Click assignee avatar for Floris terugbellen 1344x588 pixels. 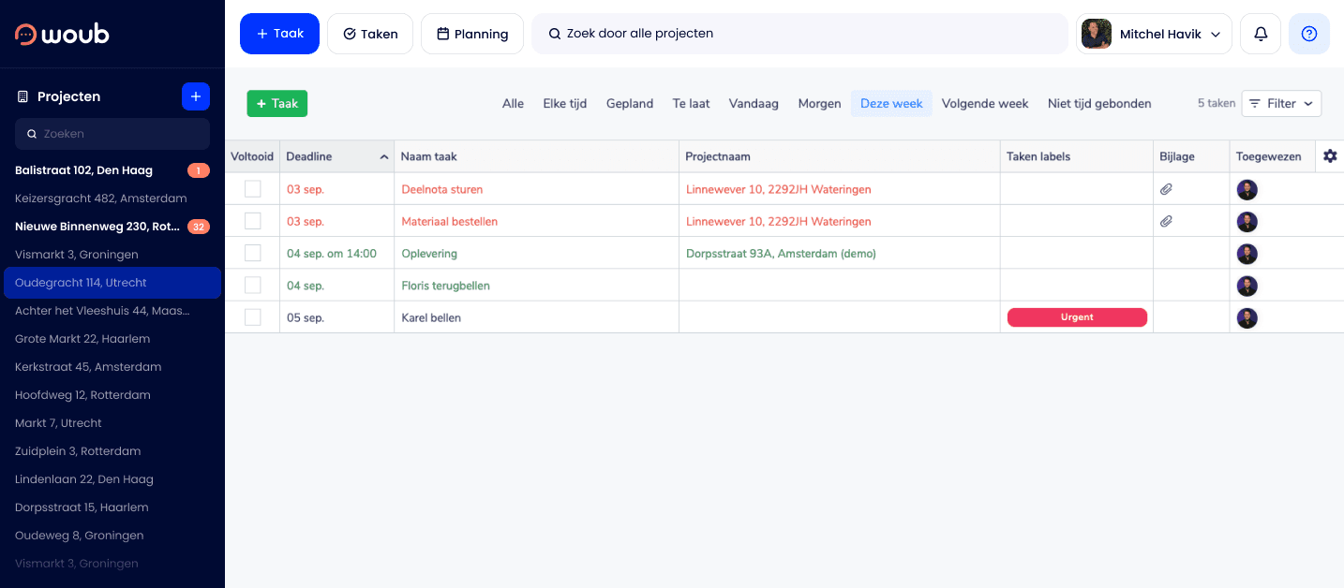1247,286
